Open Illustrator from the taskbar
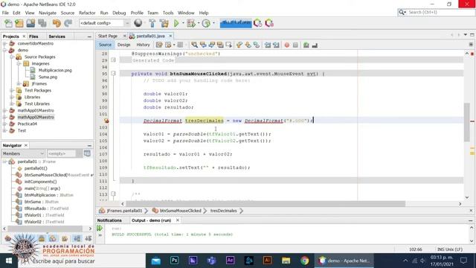 pos(268,261)
